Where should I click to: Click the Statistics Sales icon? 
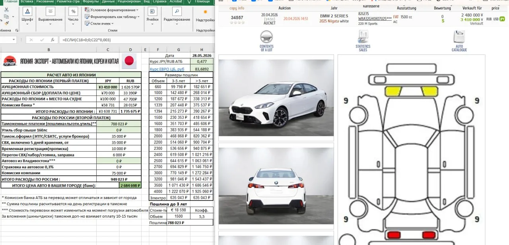pos(363,37)
